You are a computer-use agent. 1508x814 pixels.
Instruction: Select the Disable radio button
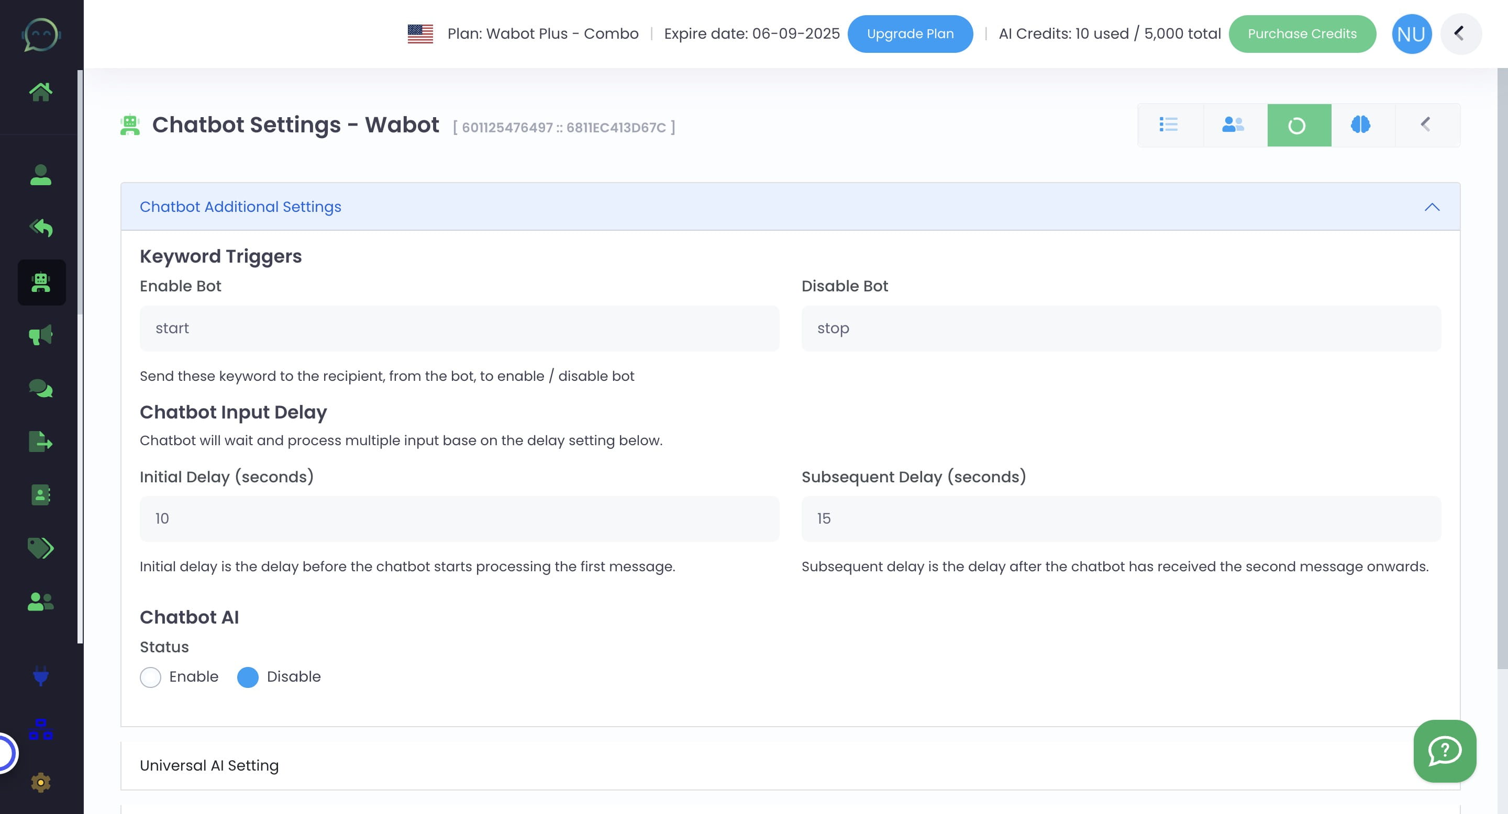[248, 676]
